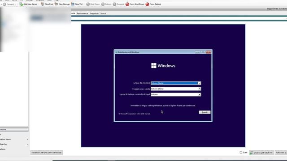The height and width of the screenshot is (161, 287).
Task: Click the New VM icon
Action: tap(73, 4)
